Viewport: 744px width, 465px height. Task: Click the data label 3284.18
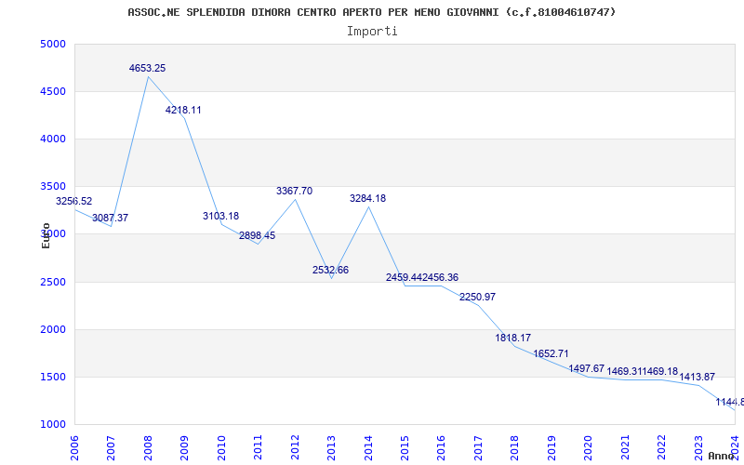click(367, 199)
